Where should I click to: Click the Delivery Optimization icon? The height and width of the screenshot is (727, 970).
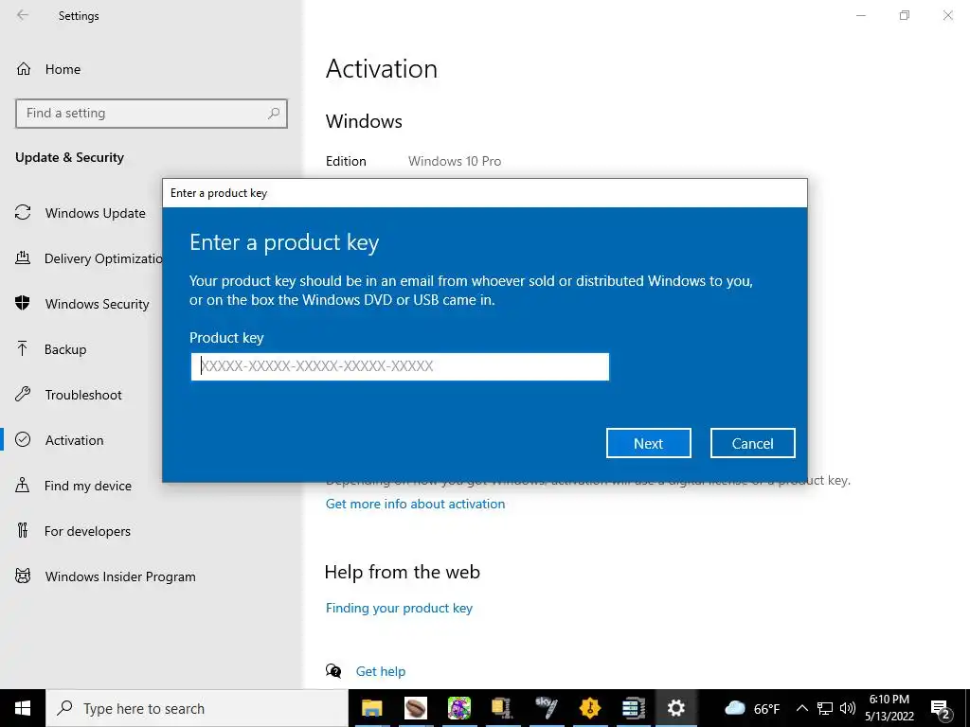pos(23,257)
